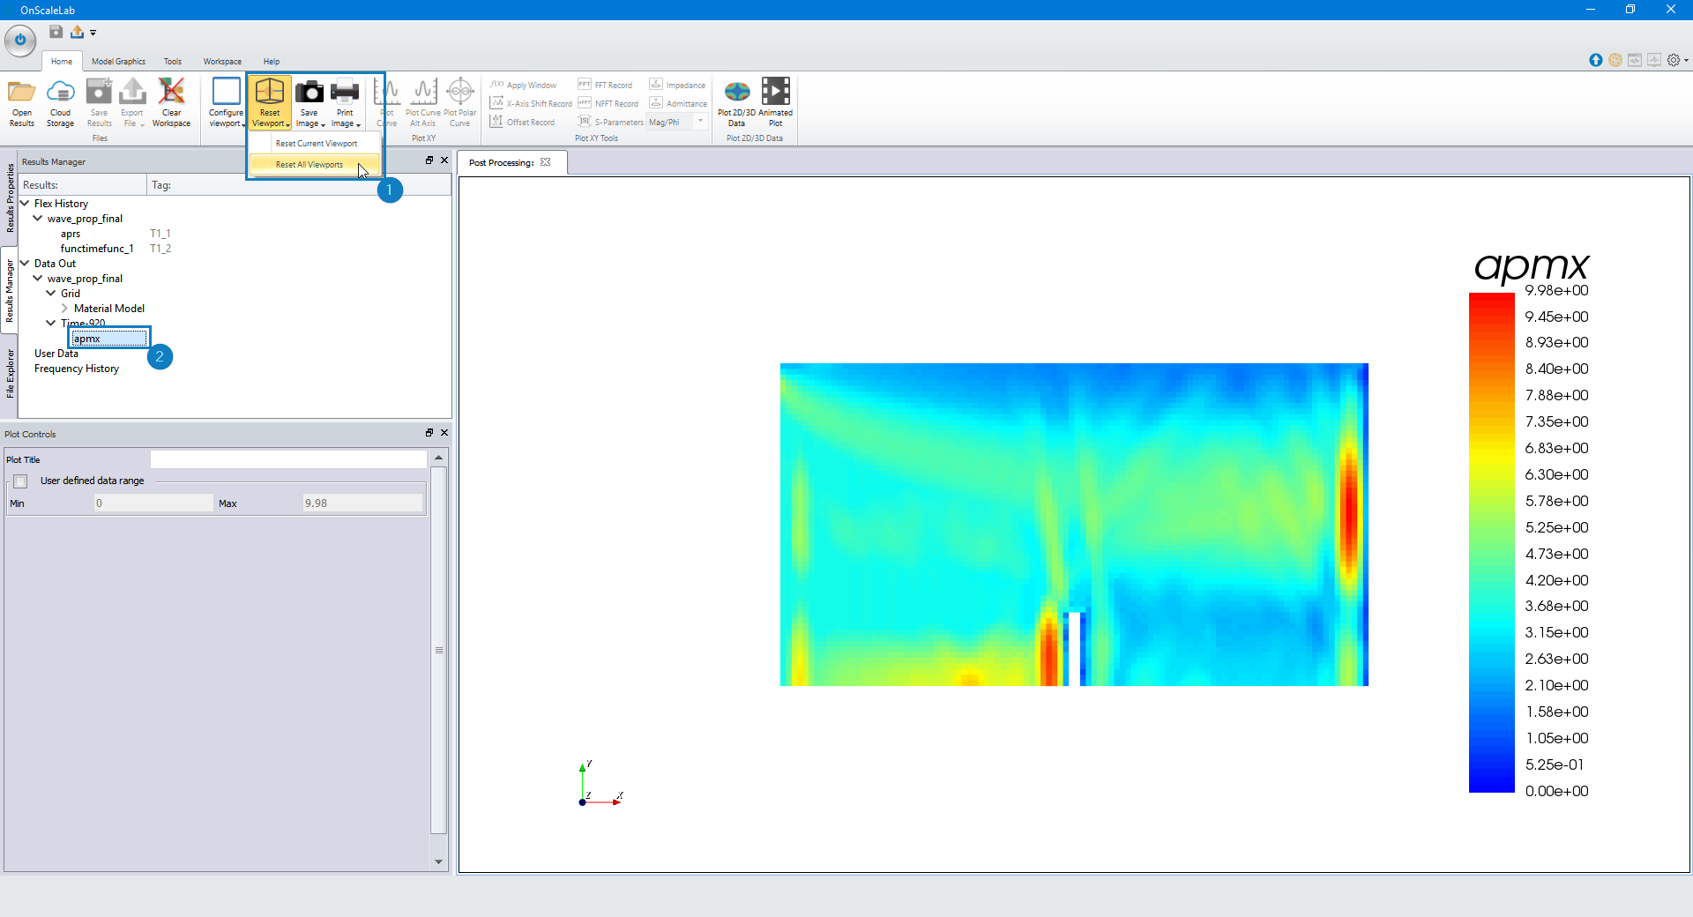The width and height of the screenshot is (1693, 917).
Task: Expand the Material Model node
Action: pos(65,309)
